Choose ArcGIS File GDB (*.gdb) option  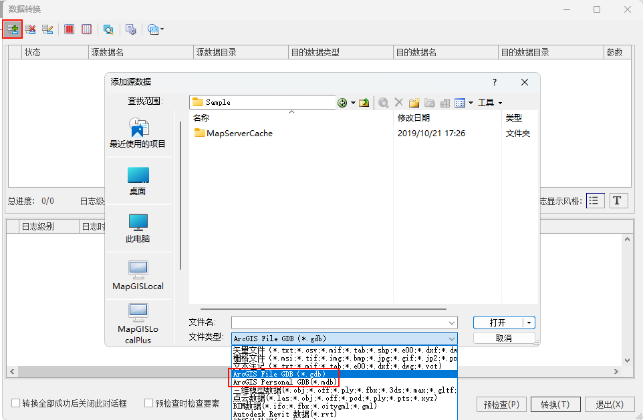point(344,374)
